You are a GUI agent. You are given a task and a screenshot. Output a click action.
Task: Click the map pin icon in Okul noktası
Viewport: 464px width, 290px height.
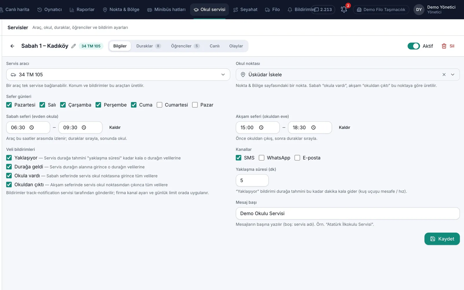coord(243,75)
